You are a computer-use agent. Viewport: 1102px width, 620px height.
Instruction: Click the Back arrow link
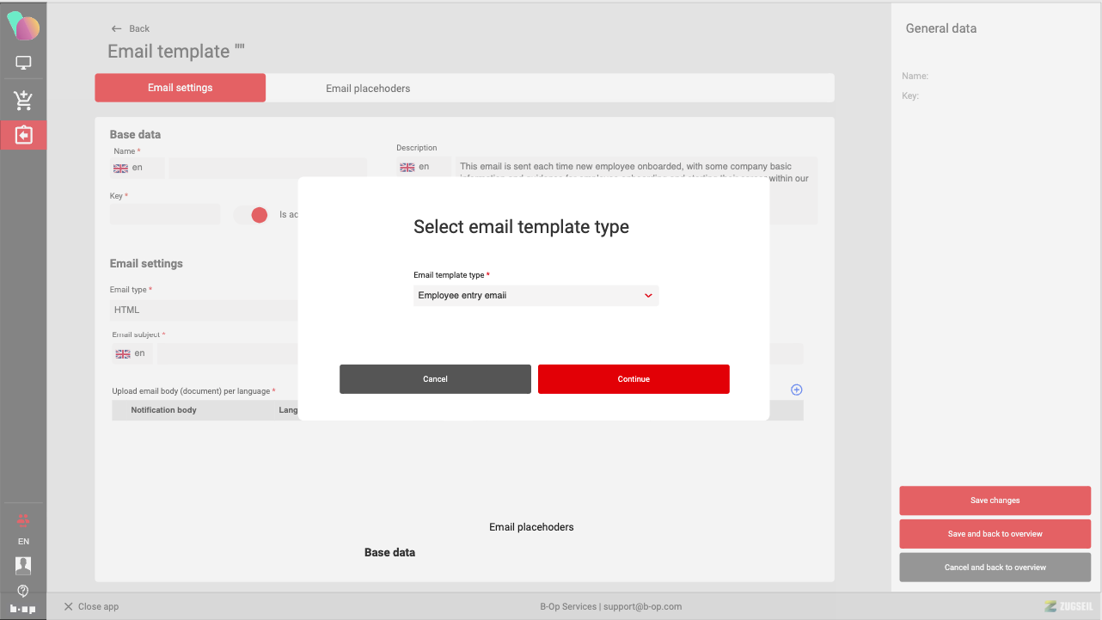click(130, 28)
